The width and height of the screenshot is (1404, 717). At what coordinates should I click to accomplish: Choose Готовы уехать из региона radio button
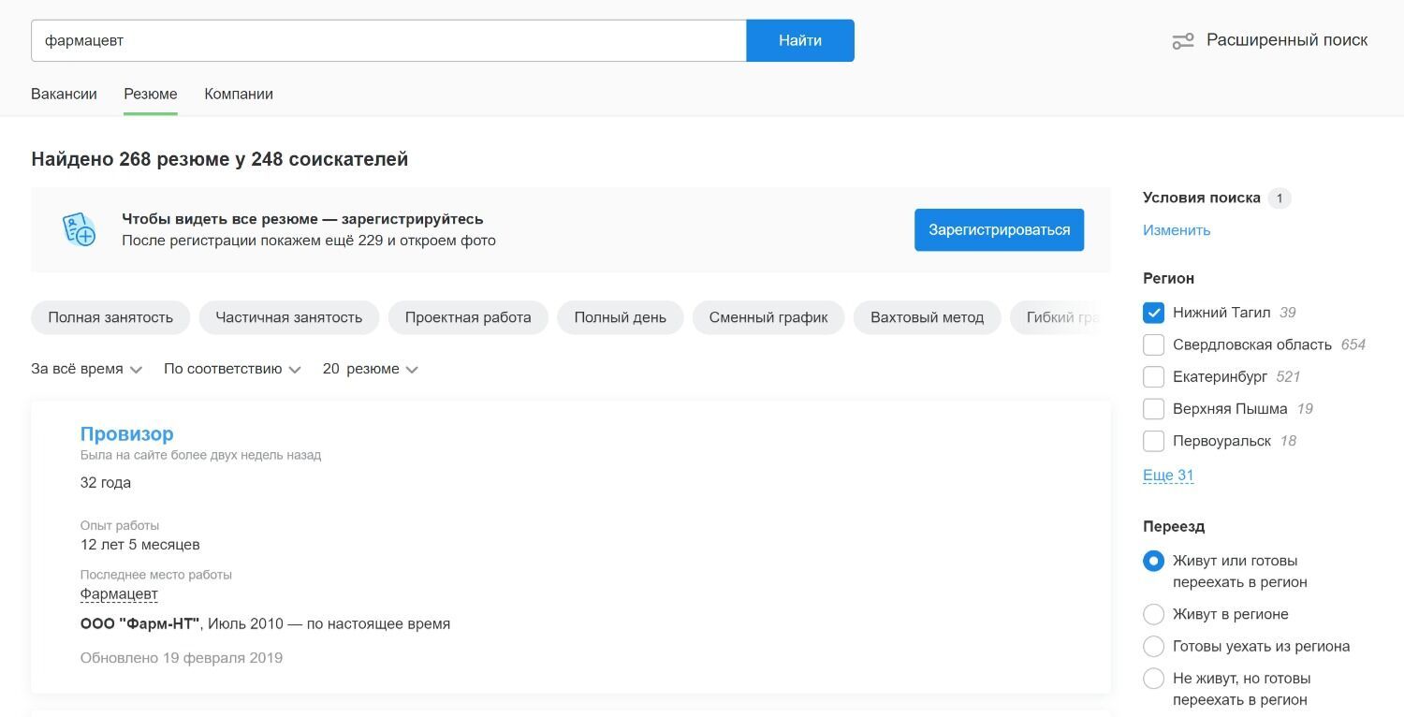[1153, 646]
